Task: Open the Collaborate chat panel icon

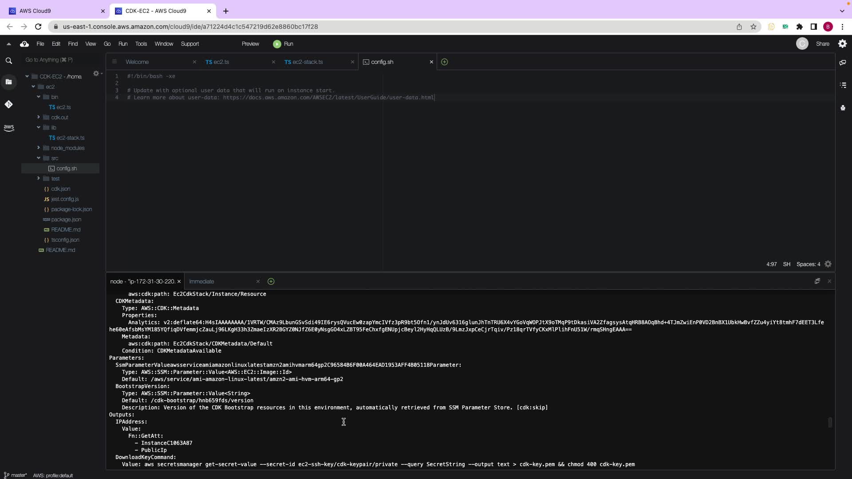Action: pos(842,63)
